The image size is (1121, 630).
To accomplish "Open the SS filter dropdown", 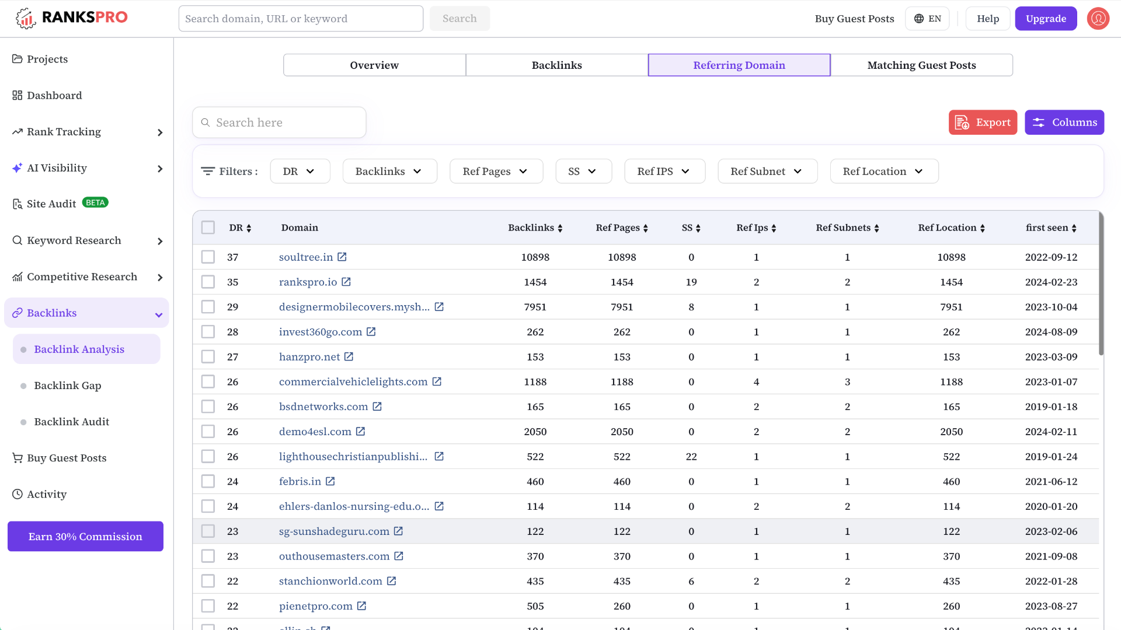I will point(584,171).
